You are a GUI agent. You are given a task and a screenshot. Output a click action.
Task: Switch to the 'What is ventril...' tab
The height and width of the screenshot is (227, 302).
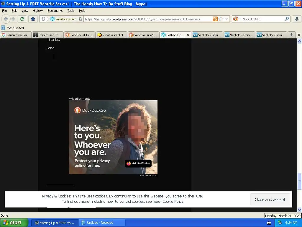click(112, 35)
